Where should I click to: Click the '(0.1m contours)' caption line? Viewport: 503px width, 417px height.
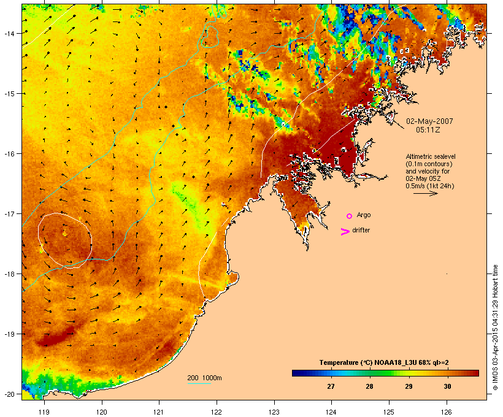click(x=429, y=164)
